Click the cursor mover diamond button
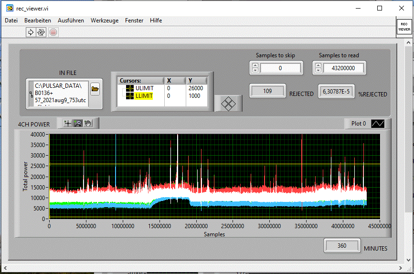This screenshot has width=414, height=274. (x=228, y=104)
